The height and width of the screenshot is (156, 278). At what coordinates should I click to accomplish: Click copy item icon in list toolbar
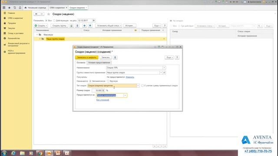(x=72, y=26)
